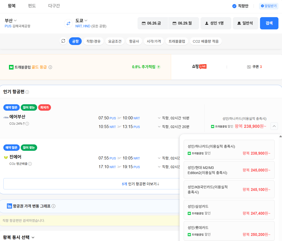This screenshot has height=241, width=282.
Task: Switch to the 편도 tab
Action: click(32, 6)
